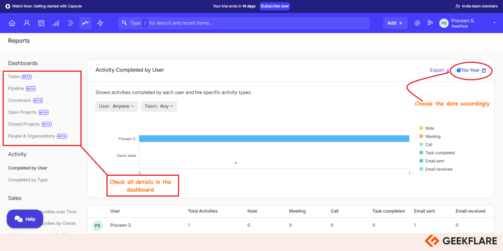The image size is (503, 251).
Task: Toggle the Email received legend item
Action: pyautogui.click(x=436, y=169)
